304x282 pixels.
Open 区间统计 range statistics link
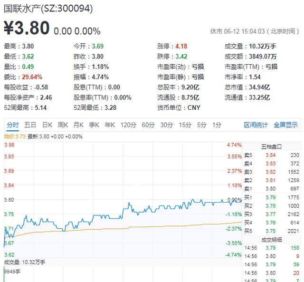256,125
